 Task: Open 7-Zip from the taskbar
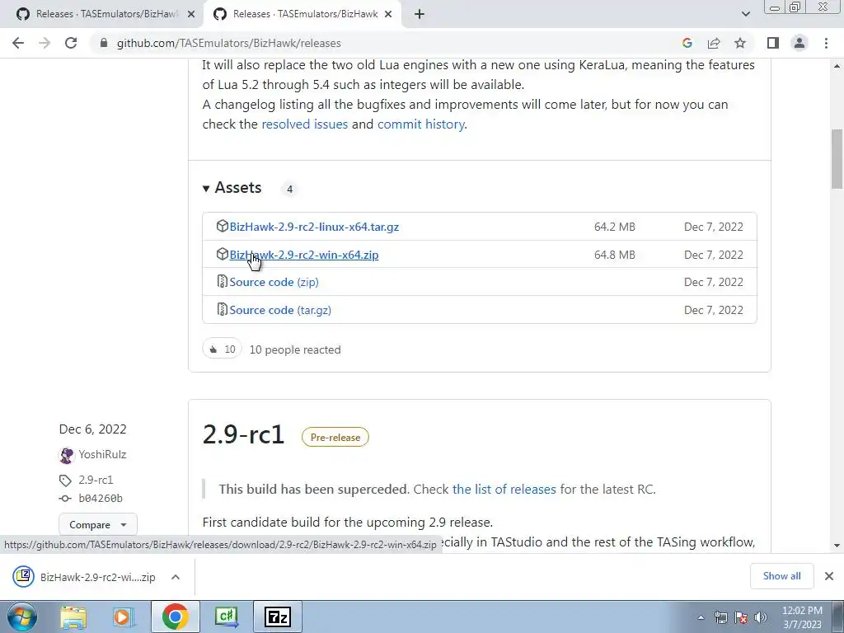(277, 617)
